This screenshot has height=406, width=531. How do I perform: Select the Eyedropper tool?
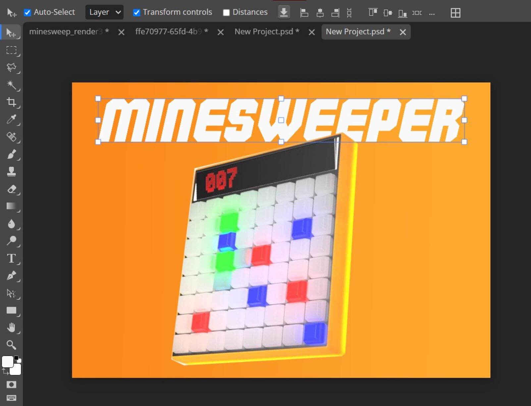click(11, 119)
